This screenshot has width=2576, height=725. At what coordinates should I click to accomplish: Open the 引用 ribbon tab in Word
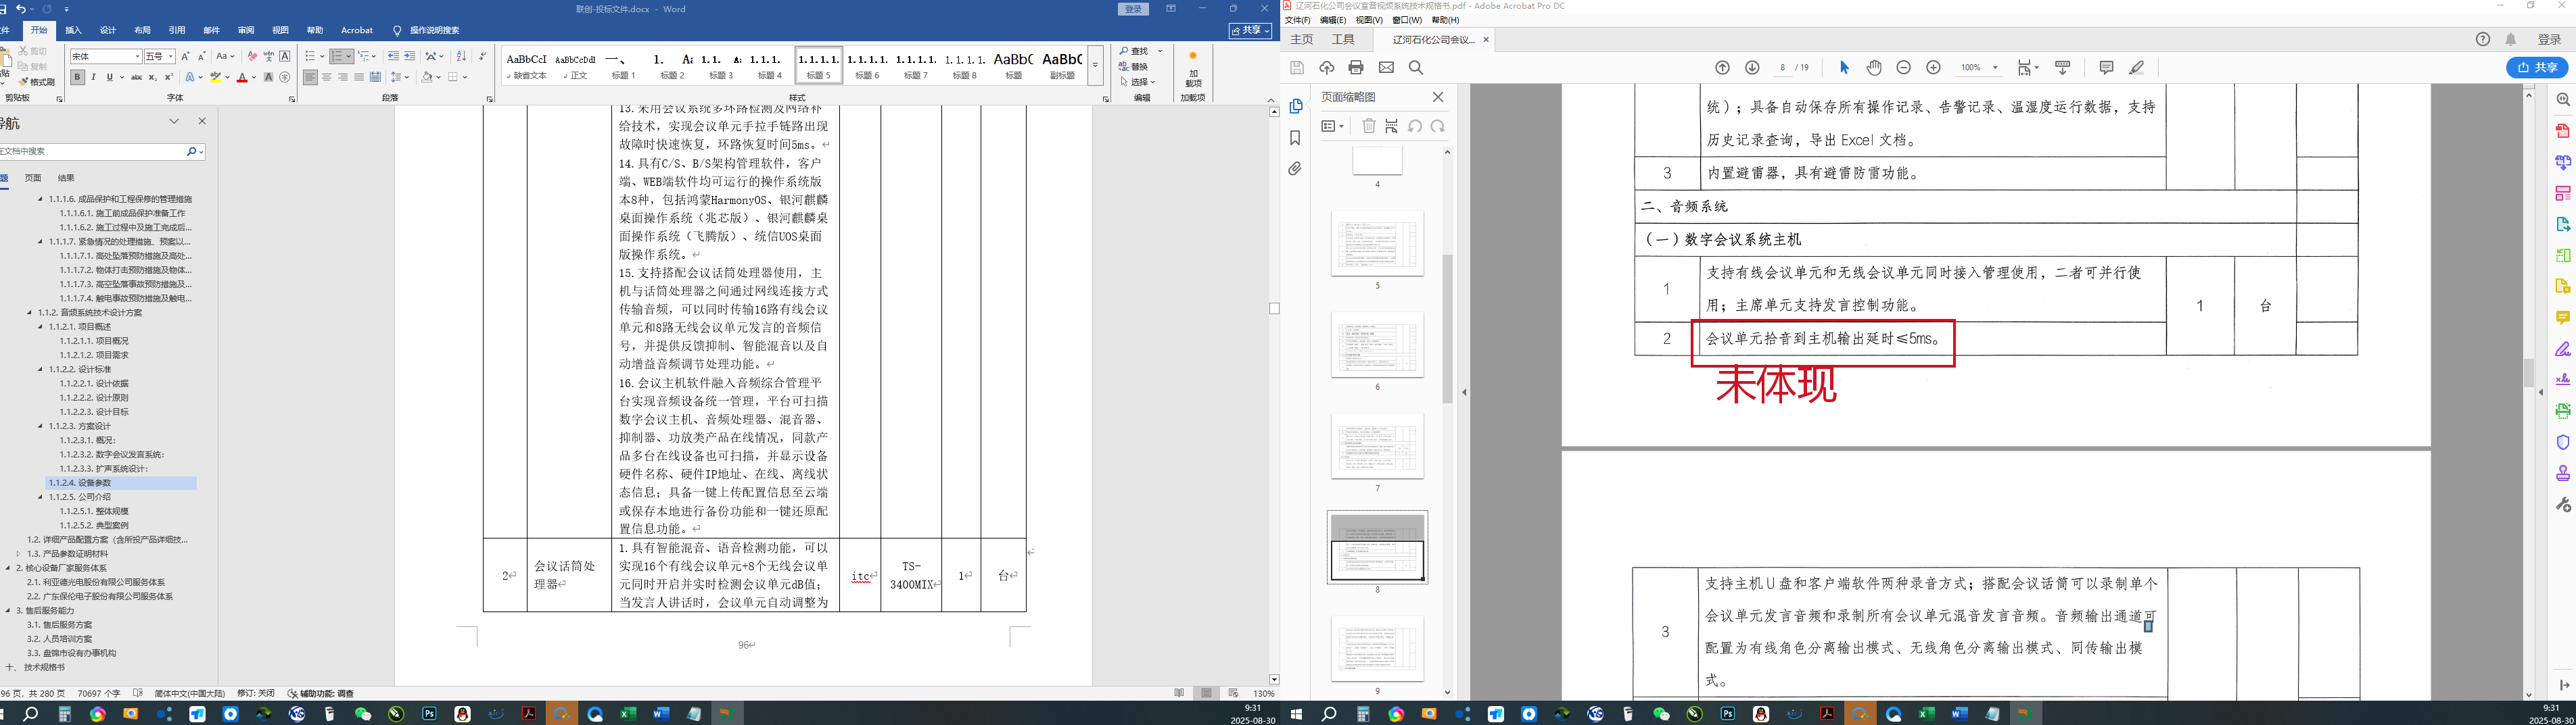point(177,30)
